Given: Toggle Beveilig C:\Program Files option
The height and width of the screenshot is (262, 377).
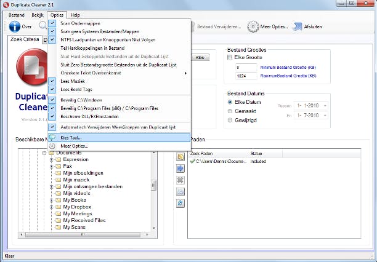Looking at the screenshot, I should (x=120, y=108).
